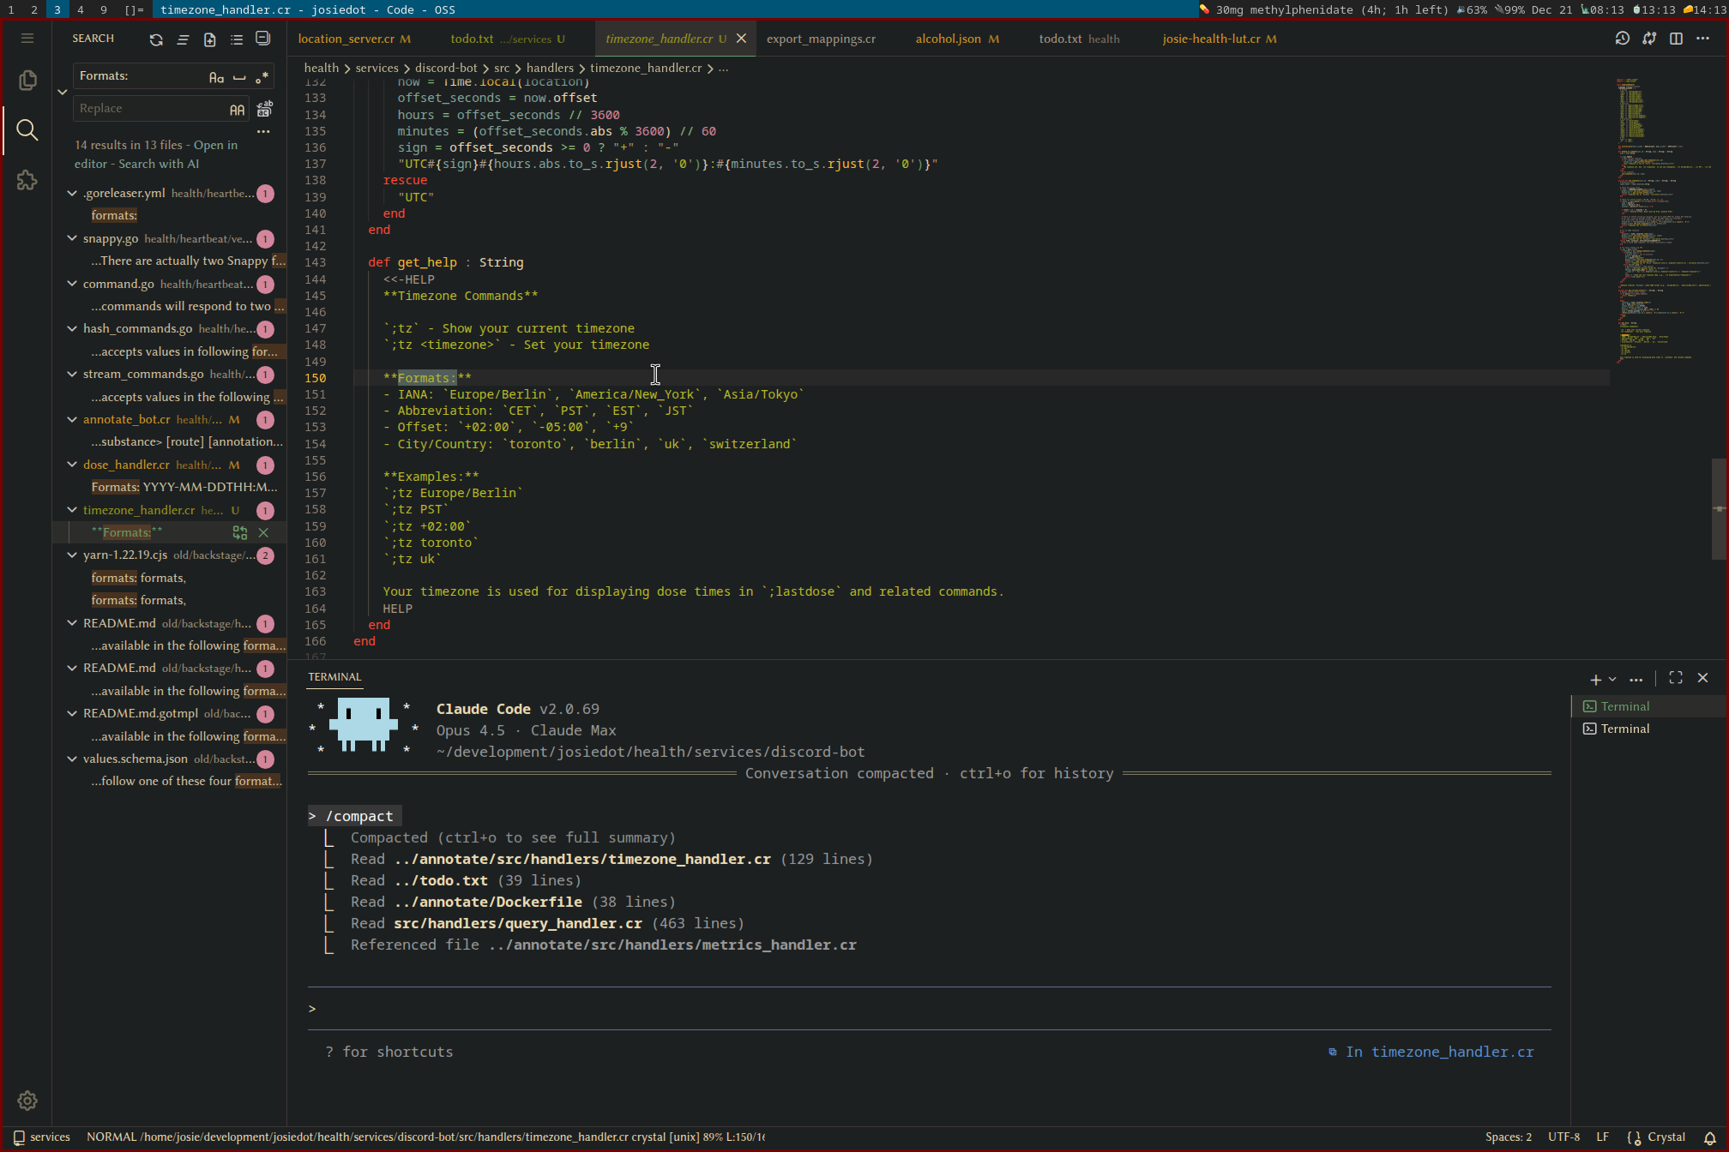Open the Extensions view in activity bar
Image resolution: width=1729 pixels, height=1152 pixels.
click(27, 180)
